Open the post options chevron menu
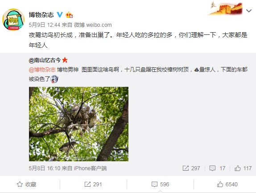The width and height of the screenshot is (256, 193). tap(249, 11)
